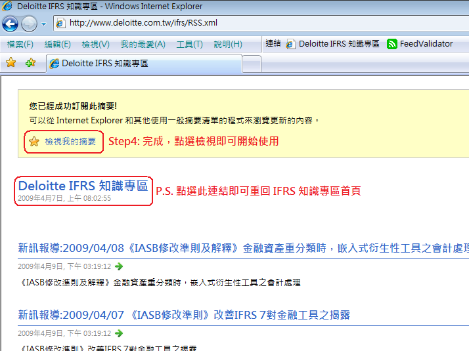Open the 檢視(V) menu
The height and width of the screenshot is (351, 469).
95,44
